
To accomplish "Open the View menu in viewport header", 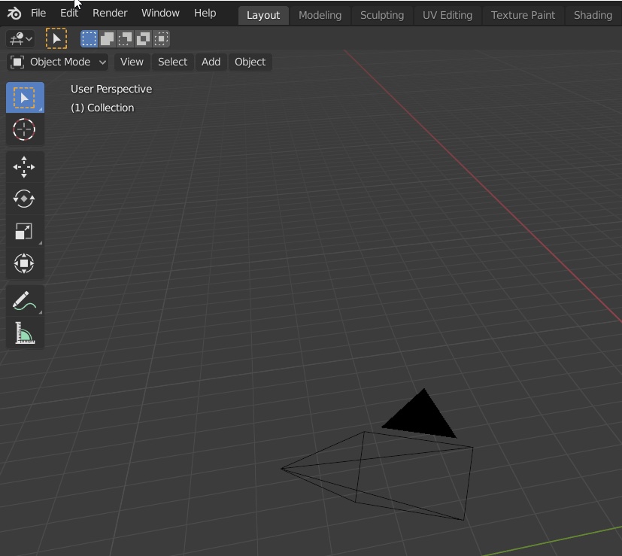I will pyautogui.click(x=132, y=62).
